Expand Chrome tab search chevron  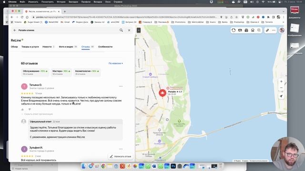point(283,11)
